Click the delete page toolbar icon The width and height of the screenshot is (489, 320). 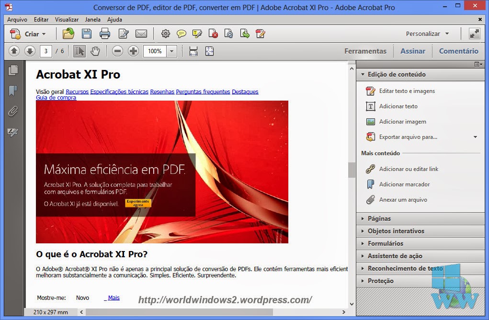point(213,34)
